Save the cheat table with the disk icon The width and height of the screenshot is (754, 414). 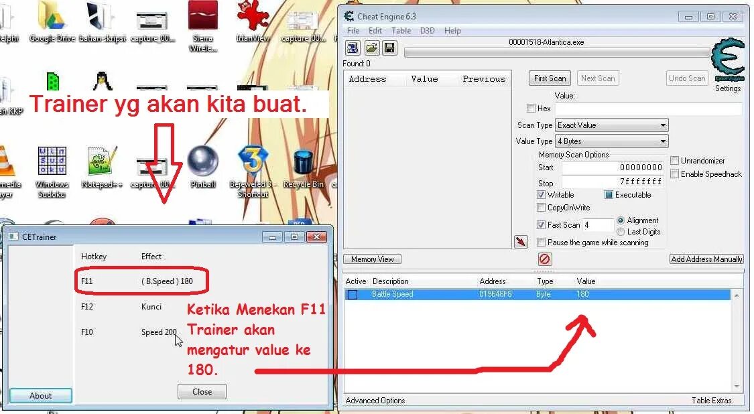(389, 48)
